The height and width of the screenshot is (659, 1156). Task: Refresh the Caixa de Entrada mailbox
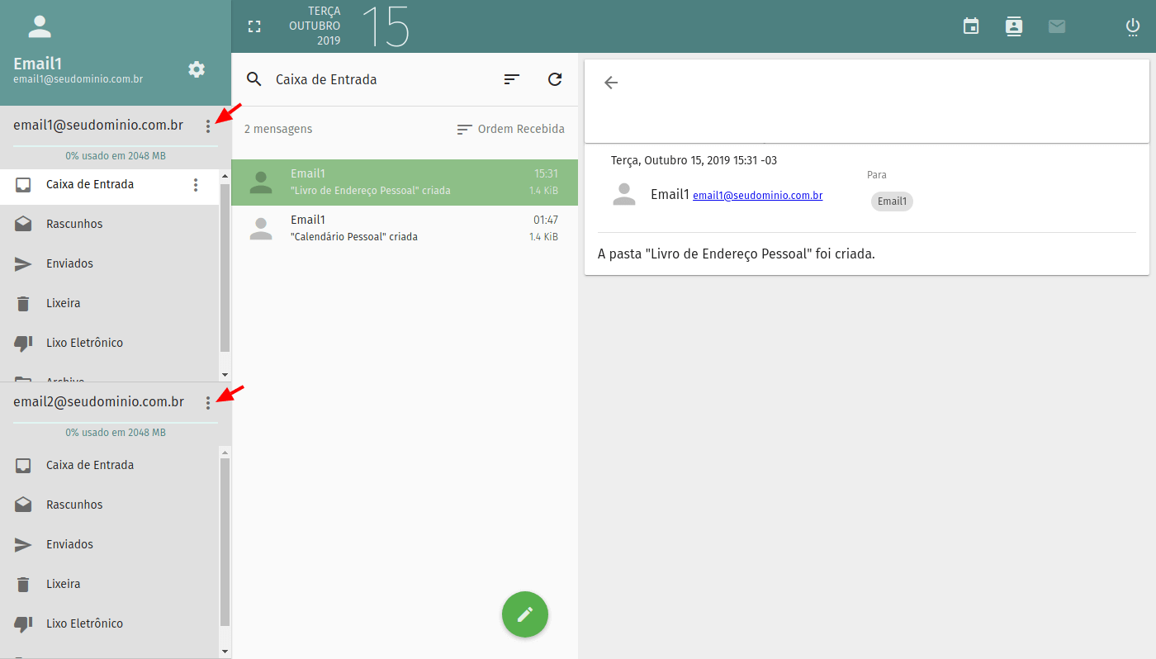pos(555,79)
